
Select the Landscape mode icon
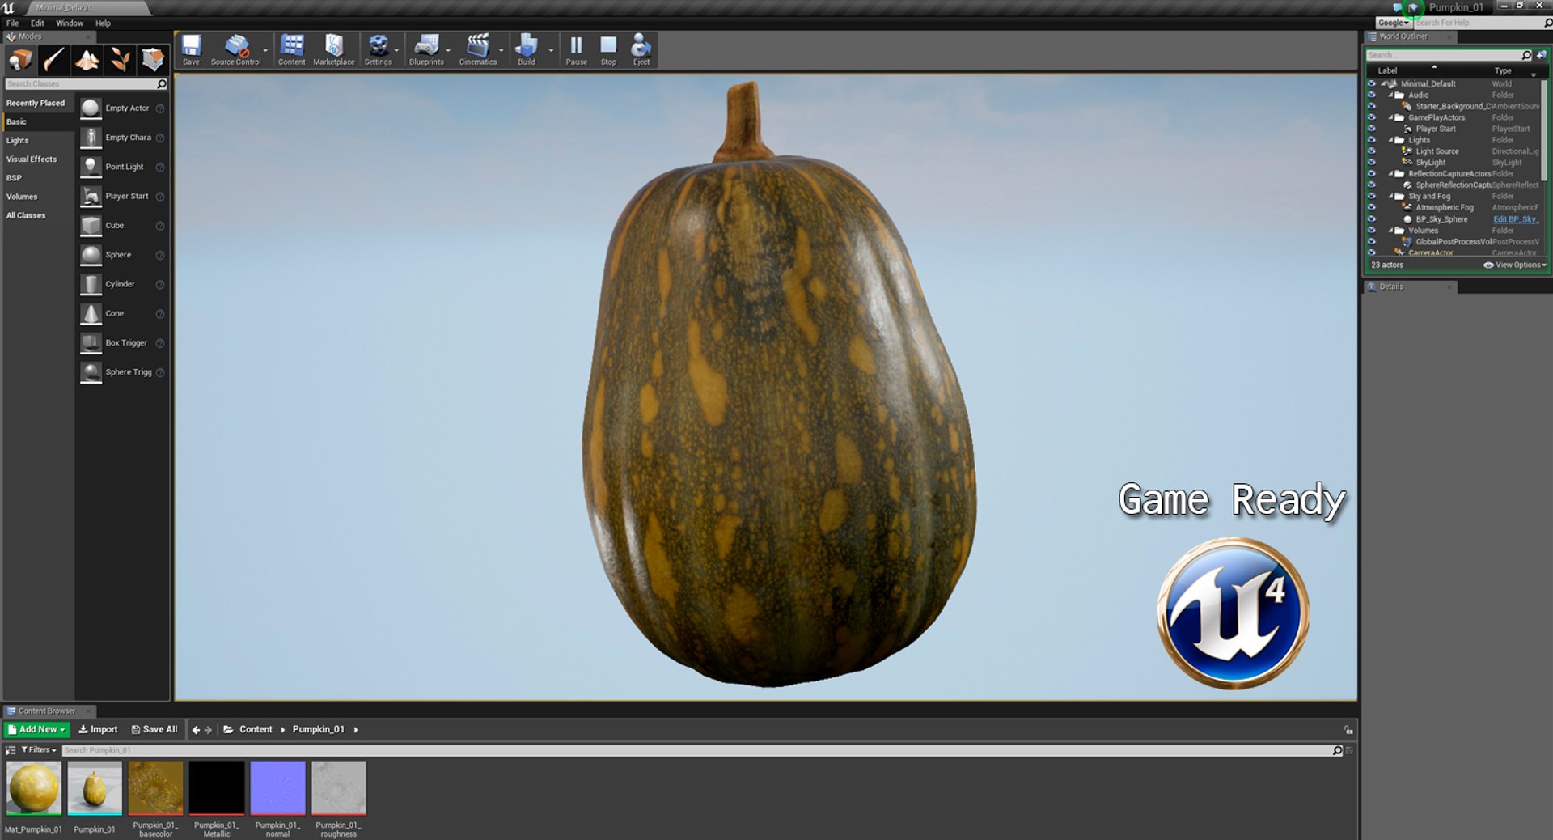point(87,59)
